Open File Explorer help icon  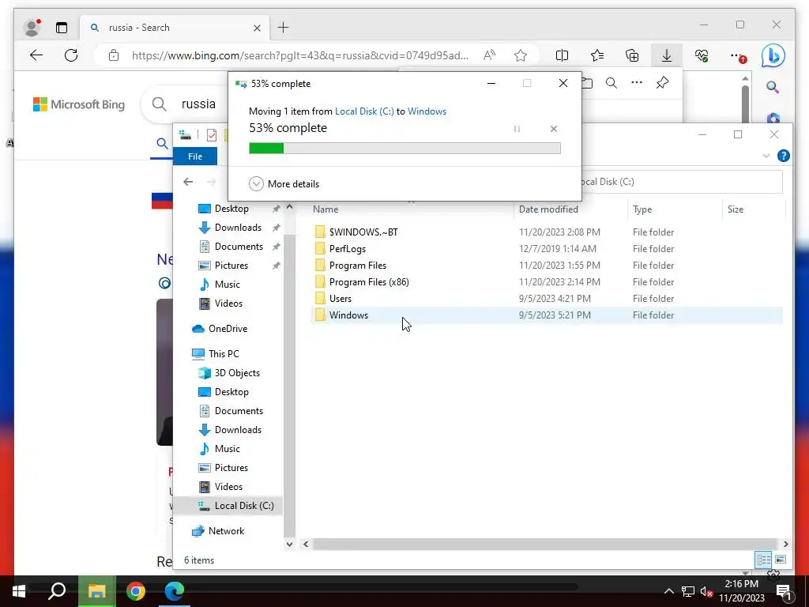point(783,156)
